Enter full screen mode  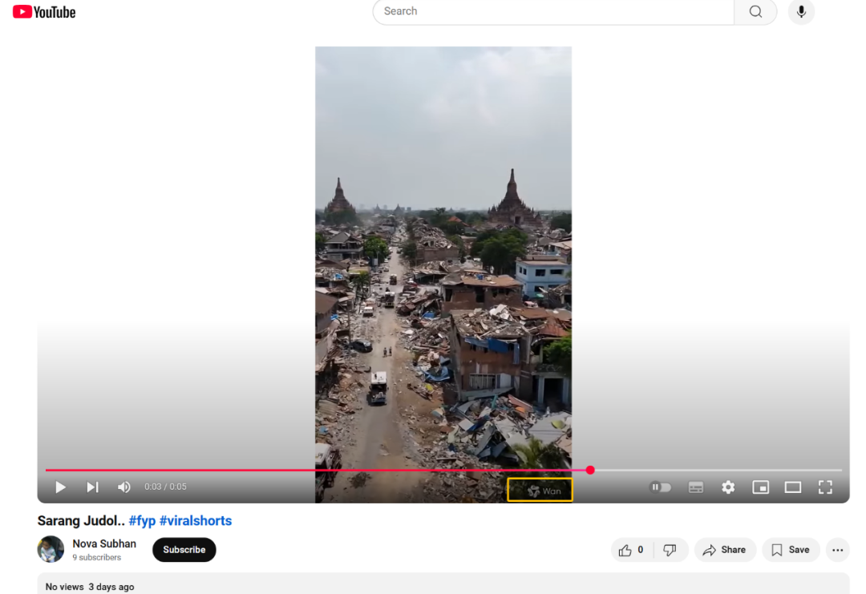[825, 487]
